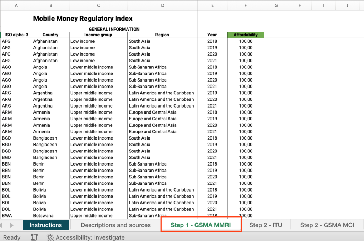Select AGO cell in Angola 2020 row
The image size is (364, 241).
[x=16, y=80]
